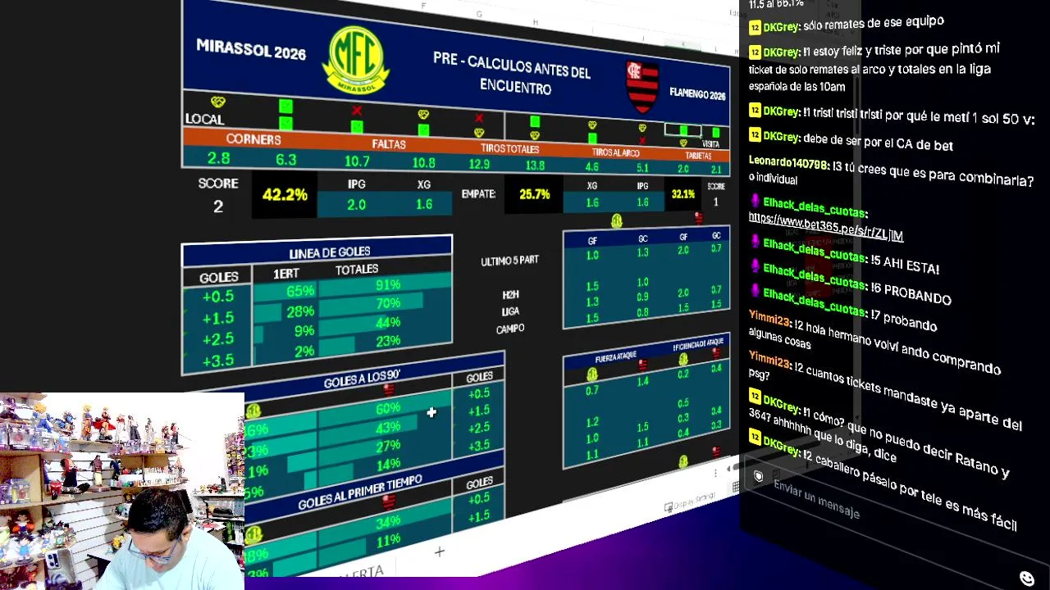Click the Elhack_delas_cuotas name above the bet365 link
This screenshot has width=1050, height=590.
tap(815, 206)
